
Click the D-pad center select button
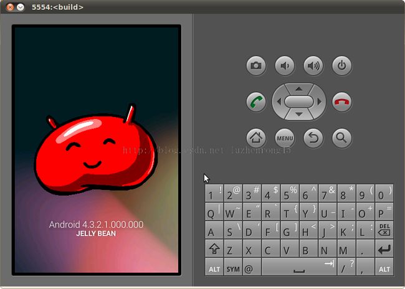tap(299, 102)
